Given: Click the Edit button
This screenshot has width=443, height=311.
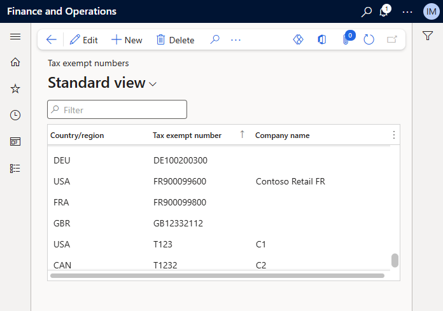Looking at the screenshot, I should [83, 39].
